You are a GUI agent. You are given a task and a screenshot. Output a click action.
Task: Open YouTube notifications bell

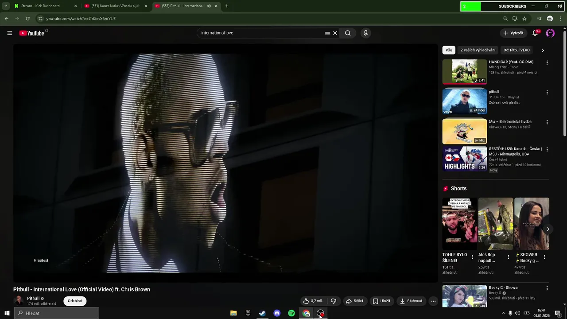click(x=535, y=33)
